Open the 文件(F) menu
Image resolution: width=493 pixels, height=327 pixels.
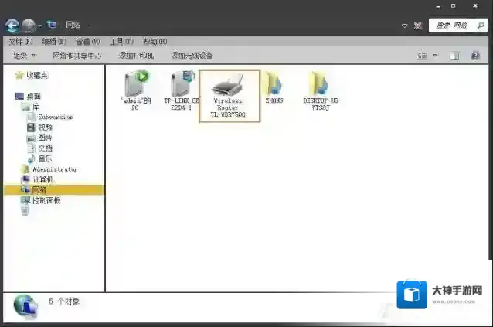coord(20,42)
